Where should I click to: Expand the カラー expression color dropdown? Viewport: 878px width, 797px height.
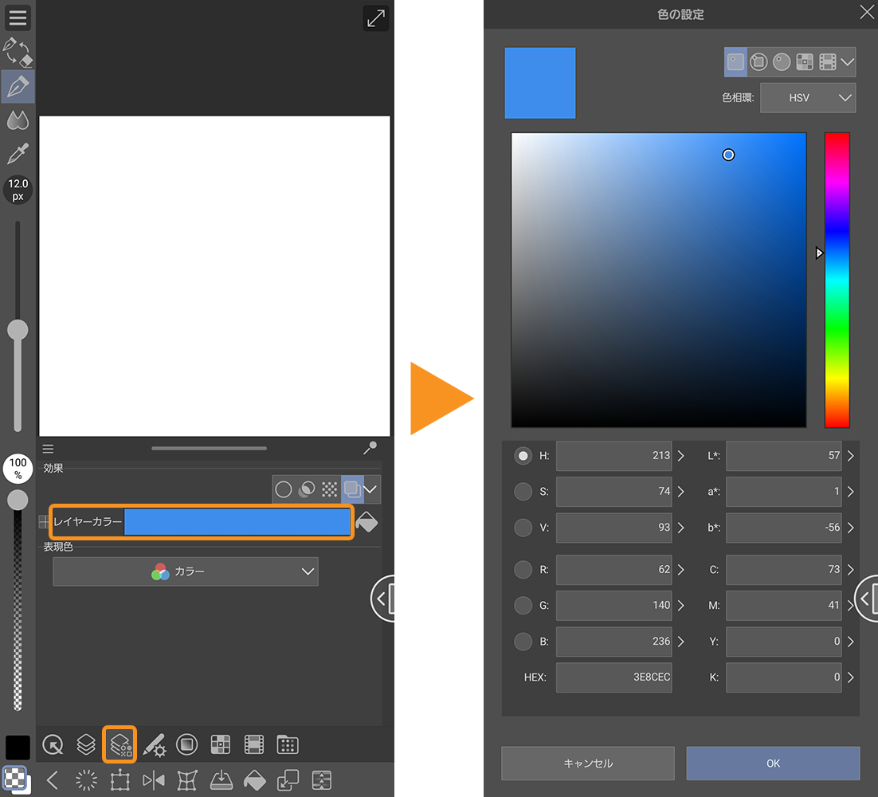[186, 571]
